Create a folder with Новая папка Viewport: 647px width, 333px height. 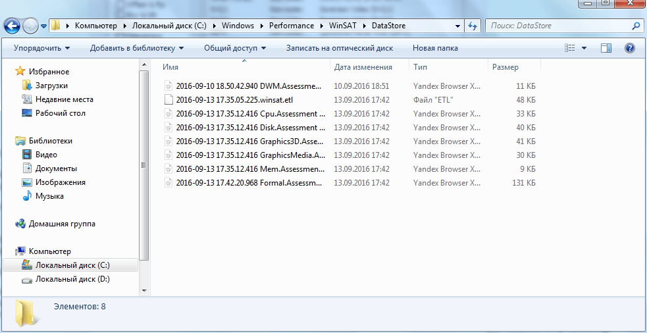435,48
